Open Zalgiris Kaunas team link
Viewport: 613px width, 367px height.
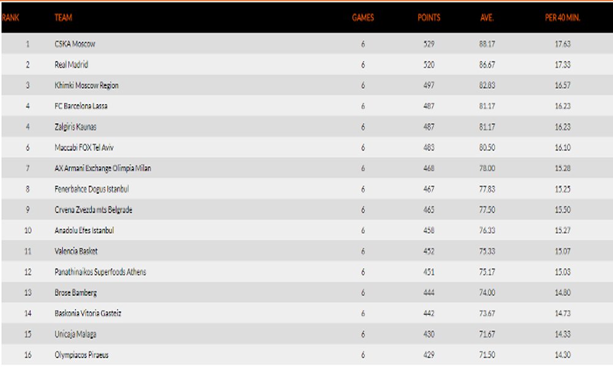point(75,127)
